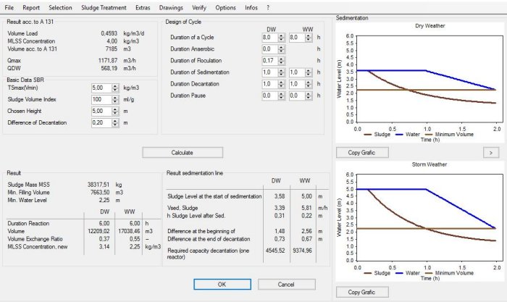The height and width of the screenshot is (302, 507).
Task: Adjust the Difference of Decantation spinner
Action: point(114,123)
